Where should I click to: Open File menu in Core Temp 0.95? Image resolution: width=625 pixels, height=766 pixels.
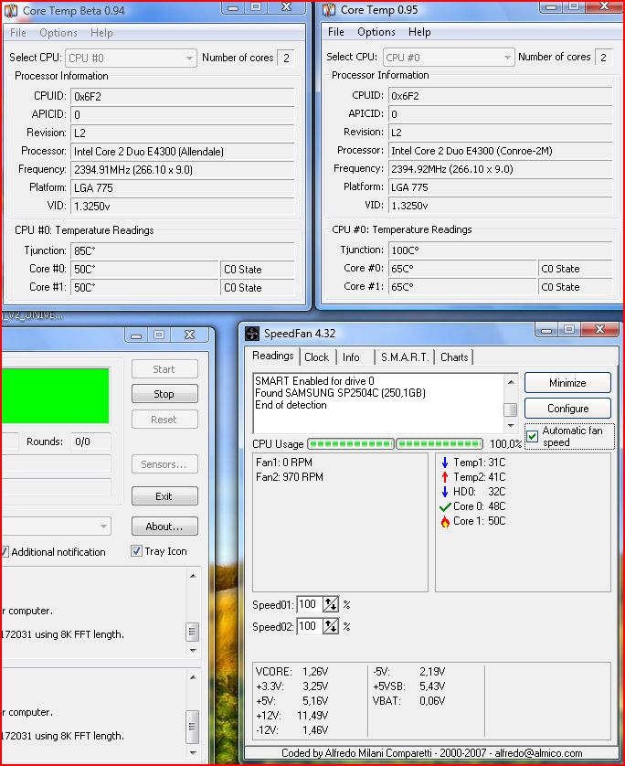tap(336, 32)
